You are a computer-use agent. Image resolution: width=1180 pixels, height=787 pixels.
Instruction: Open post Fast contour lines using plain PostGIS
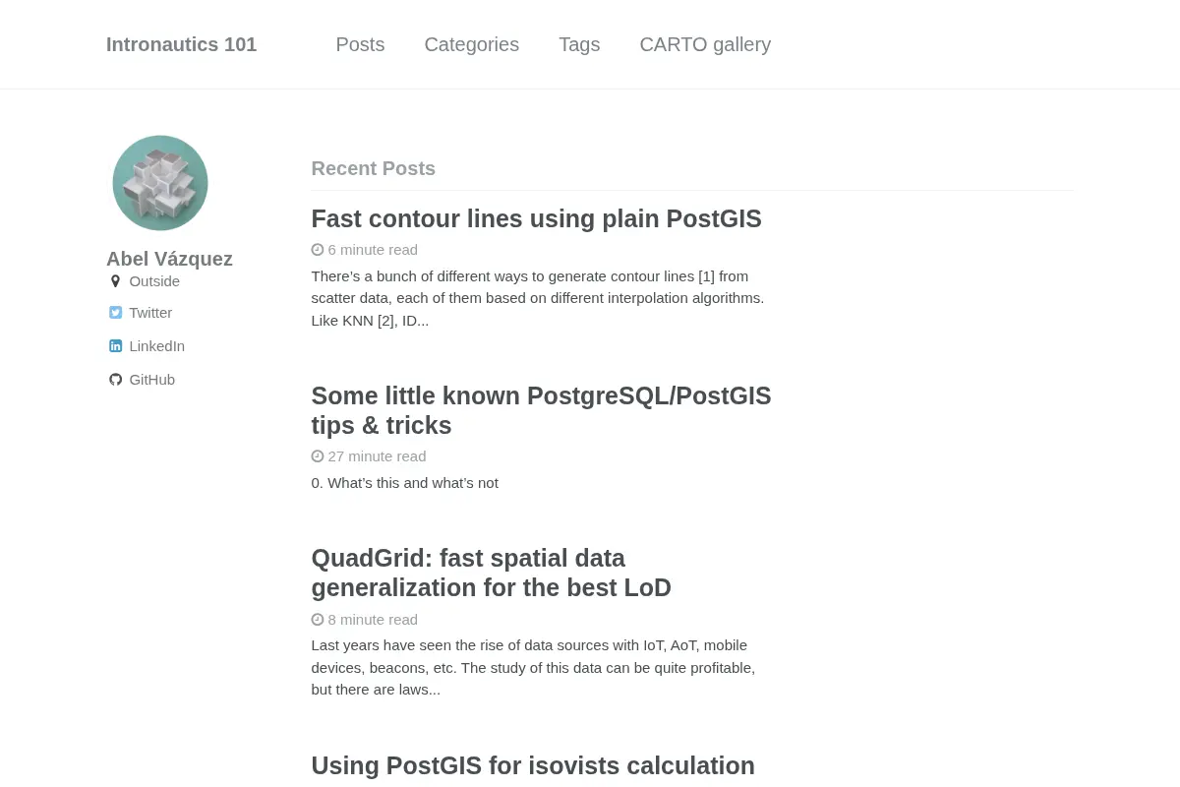[x=537, y=218]
